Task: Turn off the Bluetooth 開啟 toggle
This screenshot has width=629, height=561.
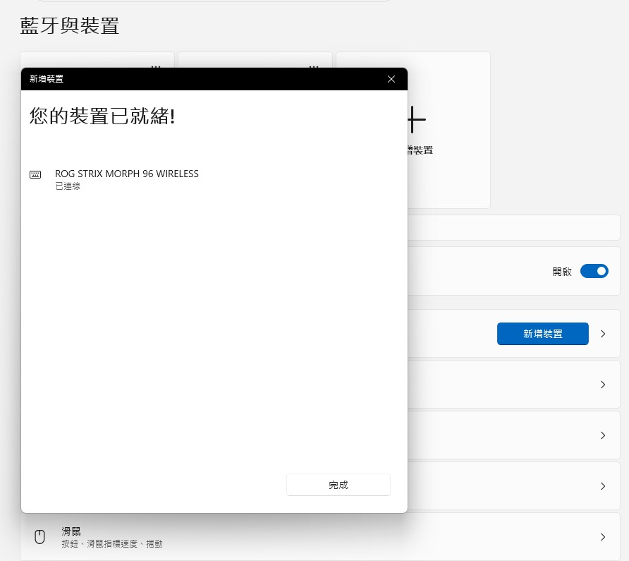Action: (x=594, y=271)
